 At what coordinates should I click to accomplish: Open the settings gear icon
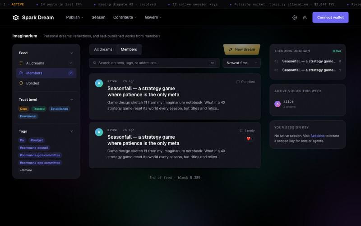pyautogui.click(x=295, y=18)
